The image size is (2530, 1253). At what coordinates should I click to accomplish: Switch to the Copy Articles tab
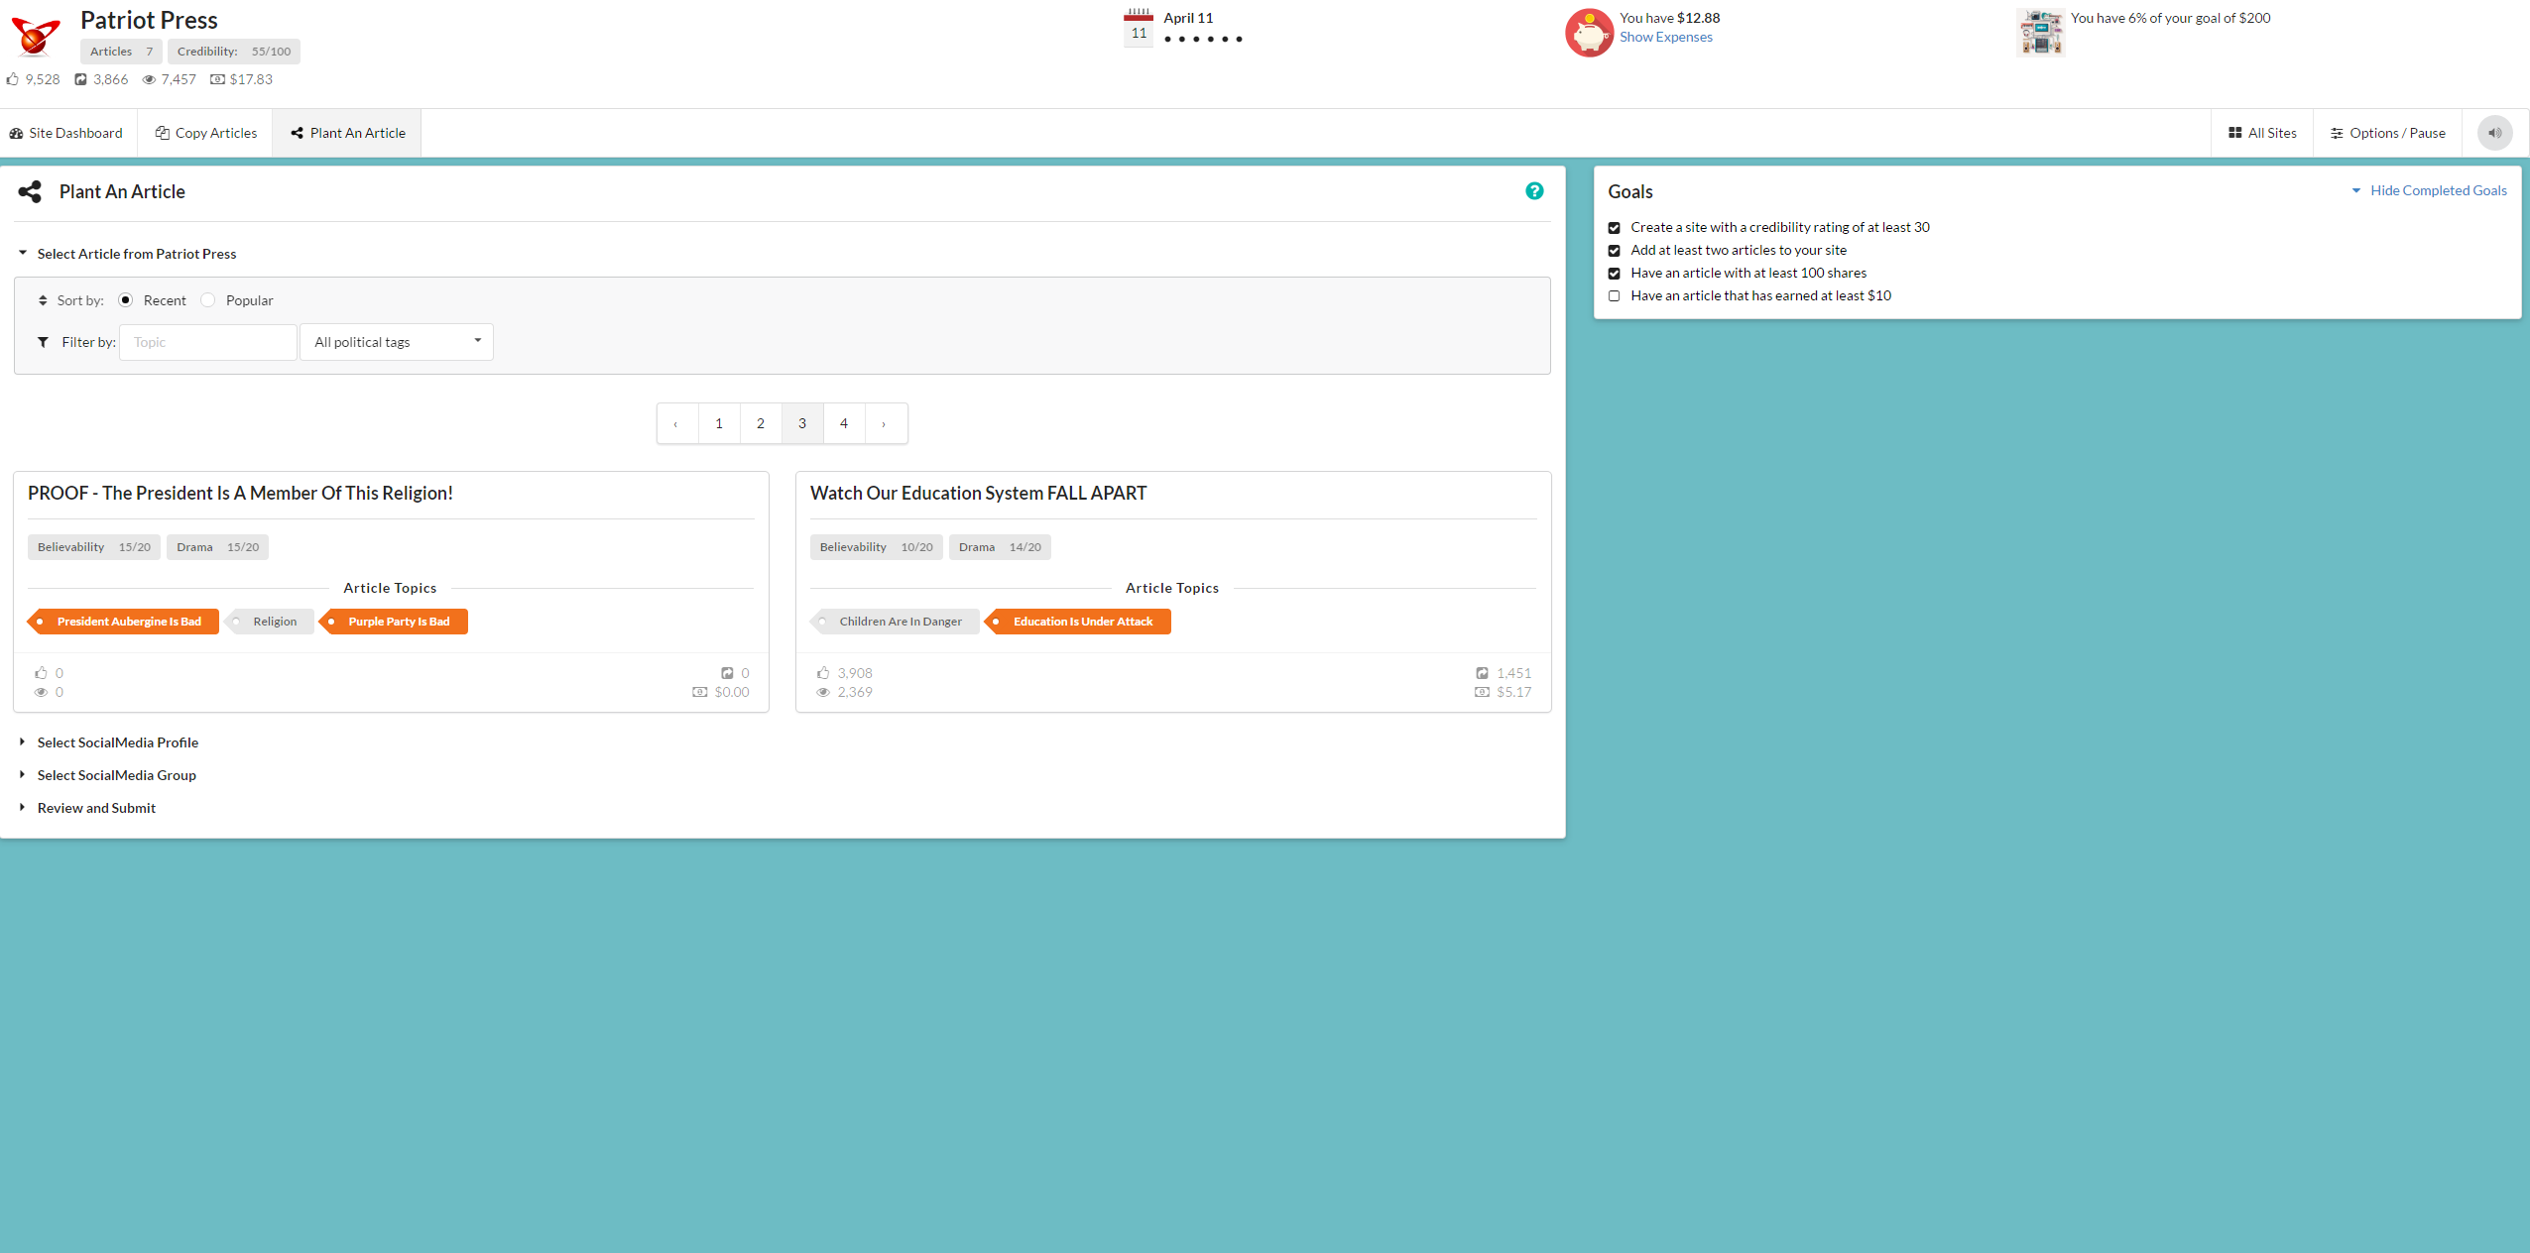(x=206, y=133)
